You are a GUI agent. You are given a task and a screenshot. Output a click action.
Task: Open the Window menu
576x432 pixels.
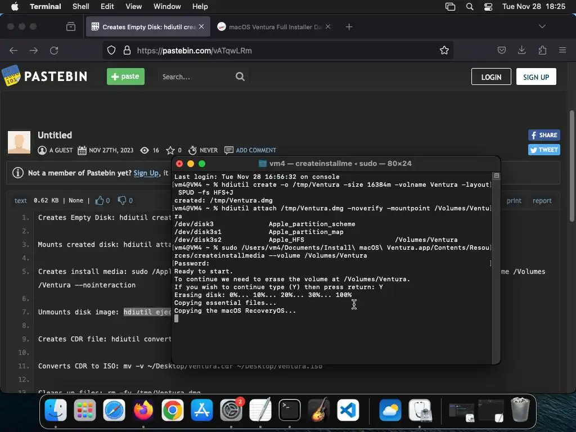click(167, 7)
